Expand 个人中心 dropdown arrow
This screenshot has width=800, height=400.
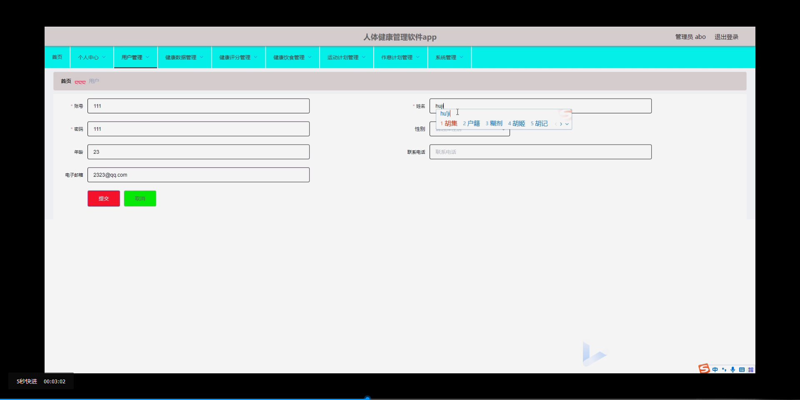click(104, 57)
